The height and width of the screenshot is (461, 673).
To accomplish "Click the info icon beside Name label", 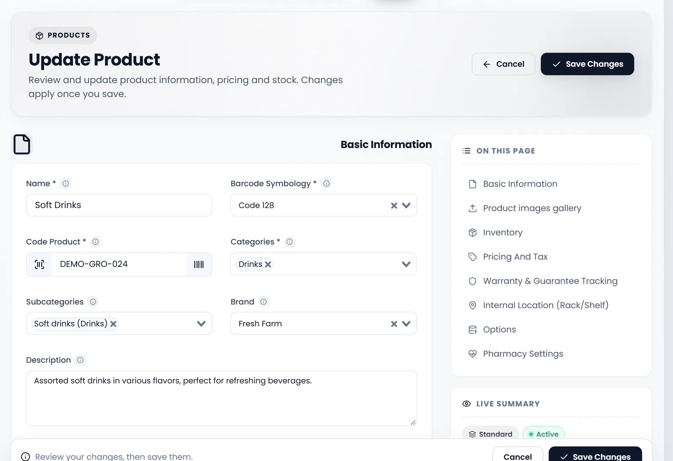I will (x=66, y=184).
